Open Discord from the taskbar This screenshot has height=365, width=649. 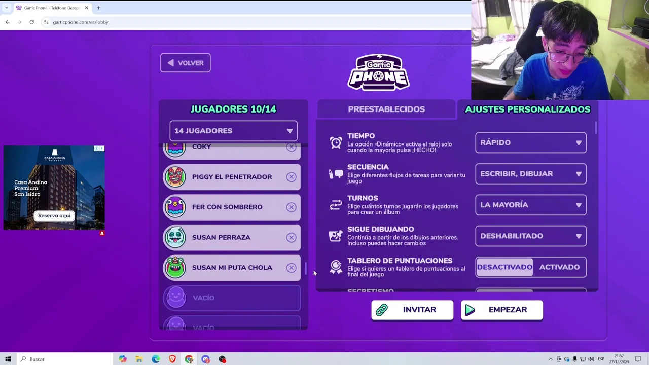205,359
